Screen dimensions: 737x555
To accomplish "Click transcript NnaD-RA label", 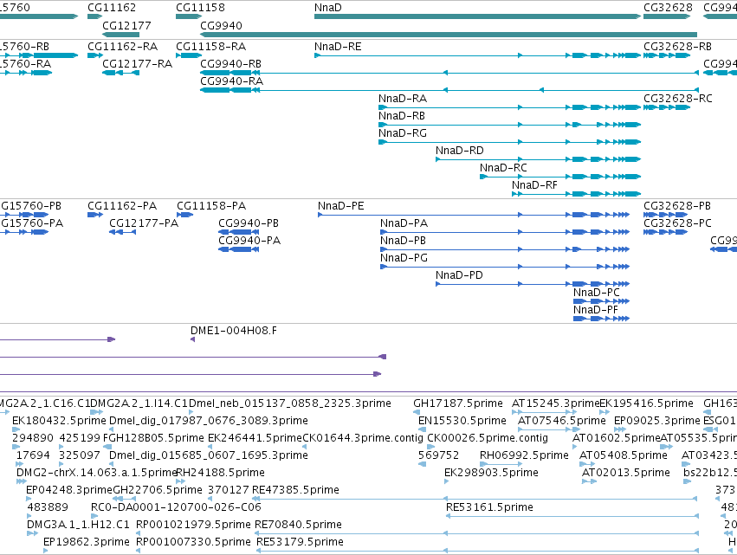I will tap(403, 98).
